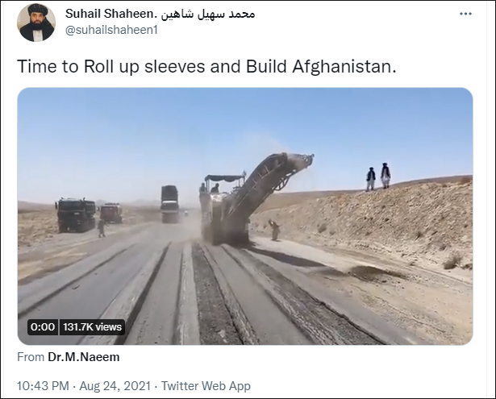This screenshot has width=496, height=399.
Task: Select the 'From' label below the video
Action: coord(31,357)
